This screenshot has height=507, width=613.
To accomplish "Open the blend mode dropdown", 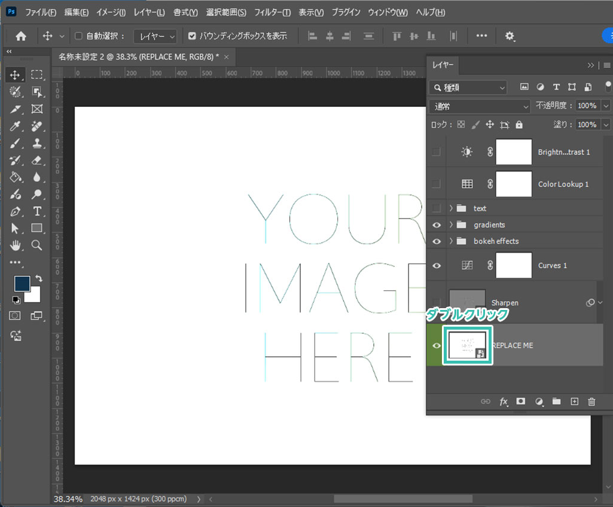I will click(479, 106).
